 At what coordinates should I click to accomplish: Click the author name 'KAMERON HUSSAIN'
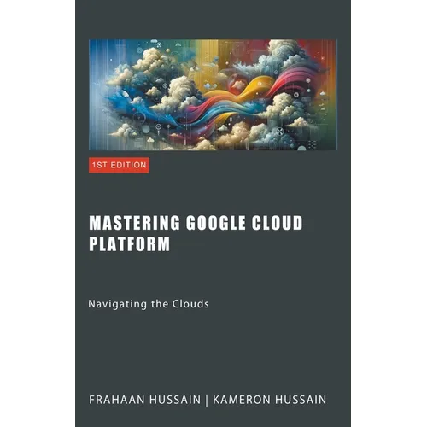[270, 400]
